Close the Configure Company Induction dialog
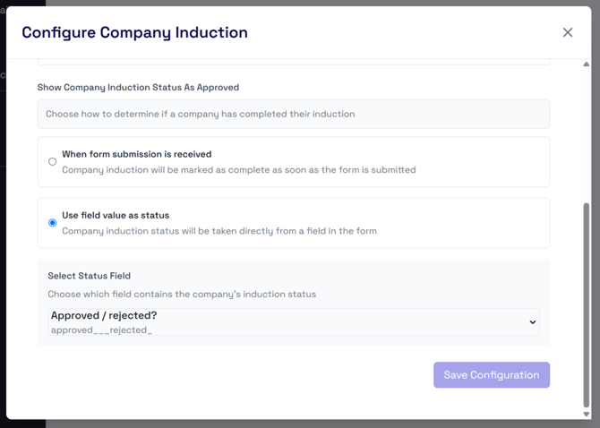The image size is (600, 428). [x=568, y=32]
